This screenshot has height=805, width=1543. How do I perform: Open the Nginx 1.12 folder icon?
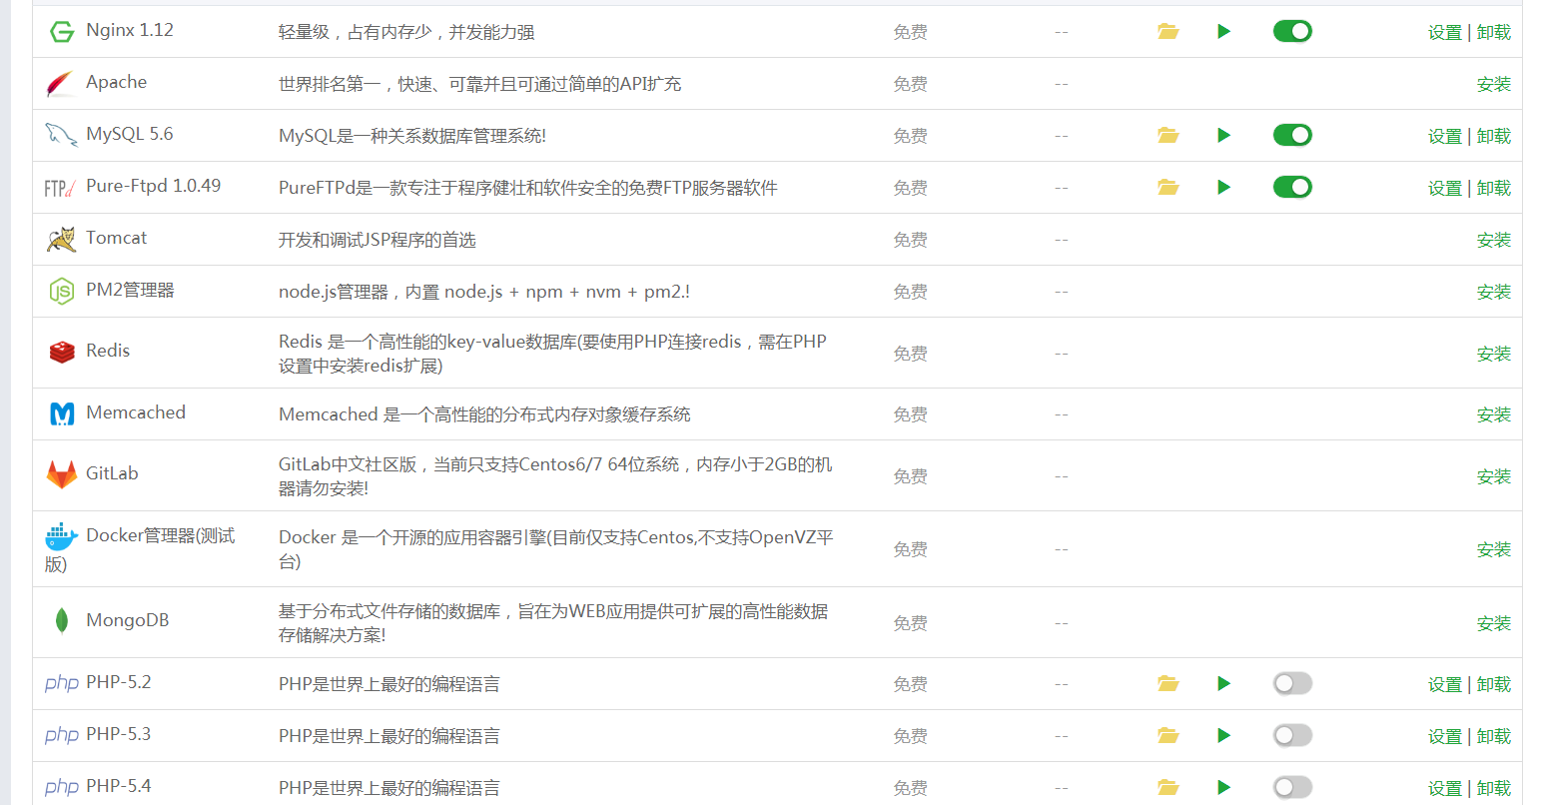coord(1168,32)
